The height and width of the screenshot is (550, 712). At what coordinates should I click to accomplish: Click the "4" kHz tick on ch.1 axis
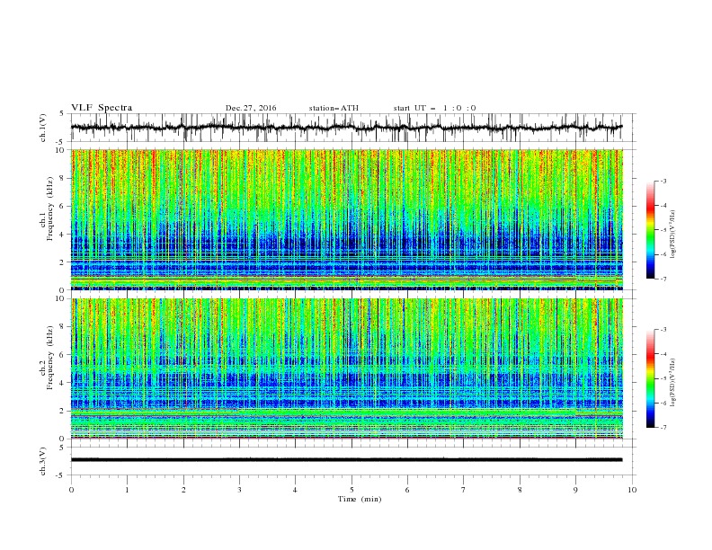64,235
